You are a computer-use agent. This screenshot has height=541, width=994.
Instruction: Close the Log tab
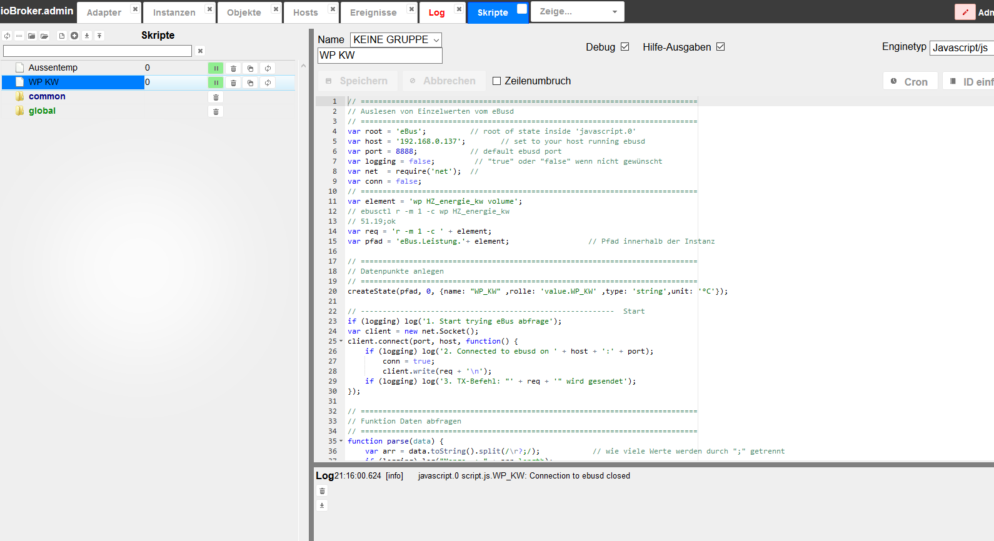(459, 9)
